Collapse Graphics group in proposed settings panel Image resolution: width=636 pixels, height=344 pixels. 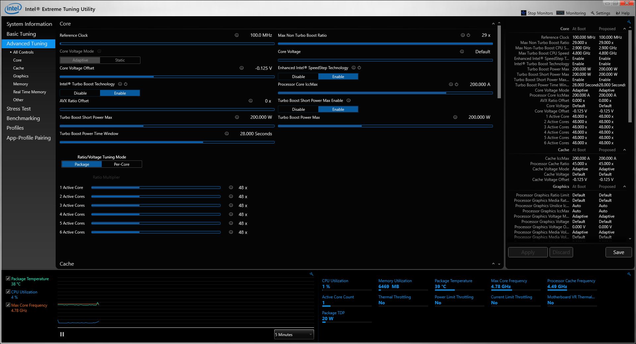(x=624, y=187)
